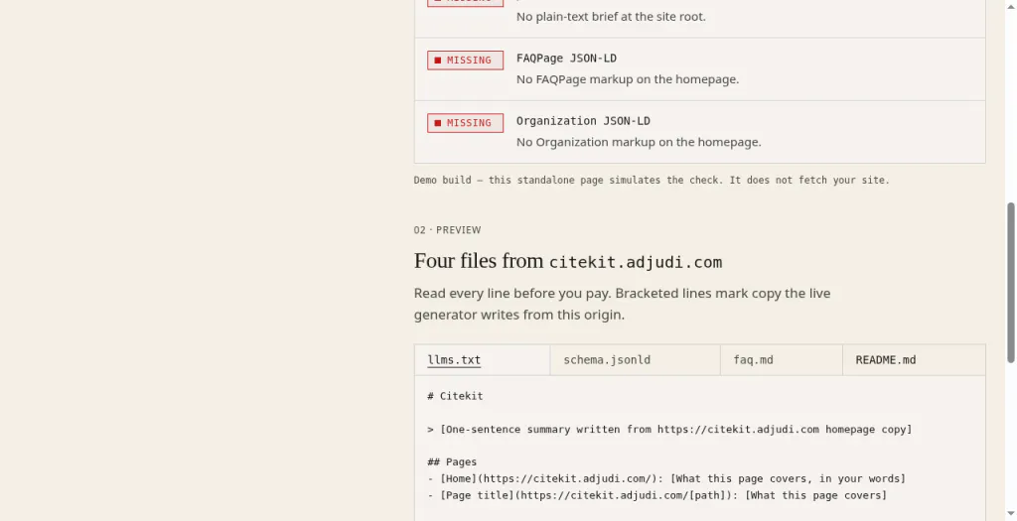The height and width of the screenshot is (521, 1017).
Task: Click 'citekit.adjudi.com' in the heading
Action: (635, 262)
